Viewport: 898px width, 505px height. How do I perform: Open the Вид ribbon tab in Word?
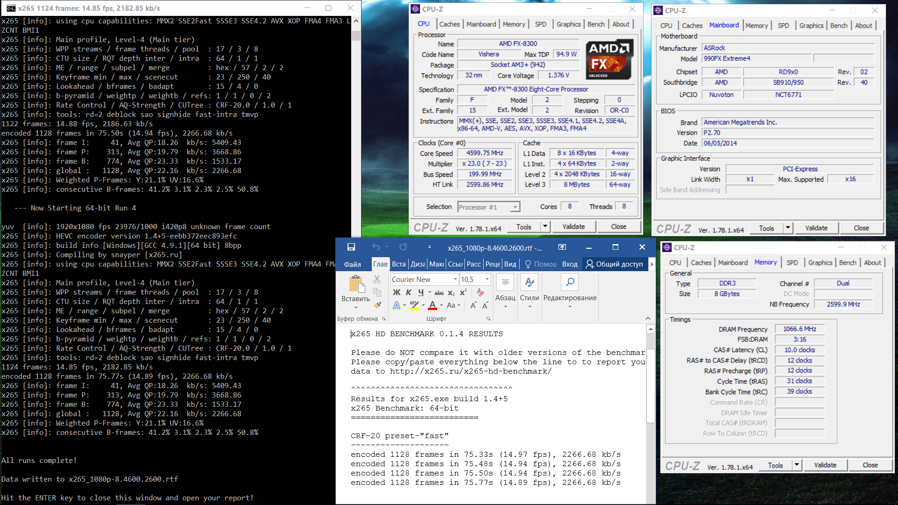click(510, 264)
